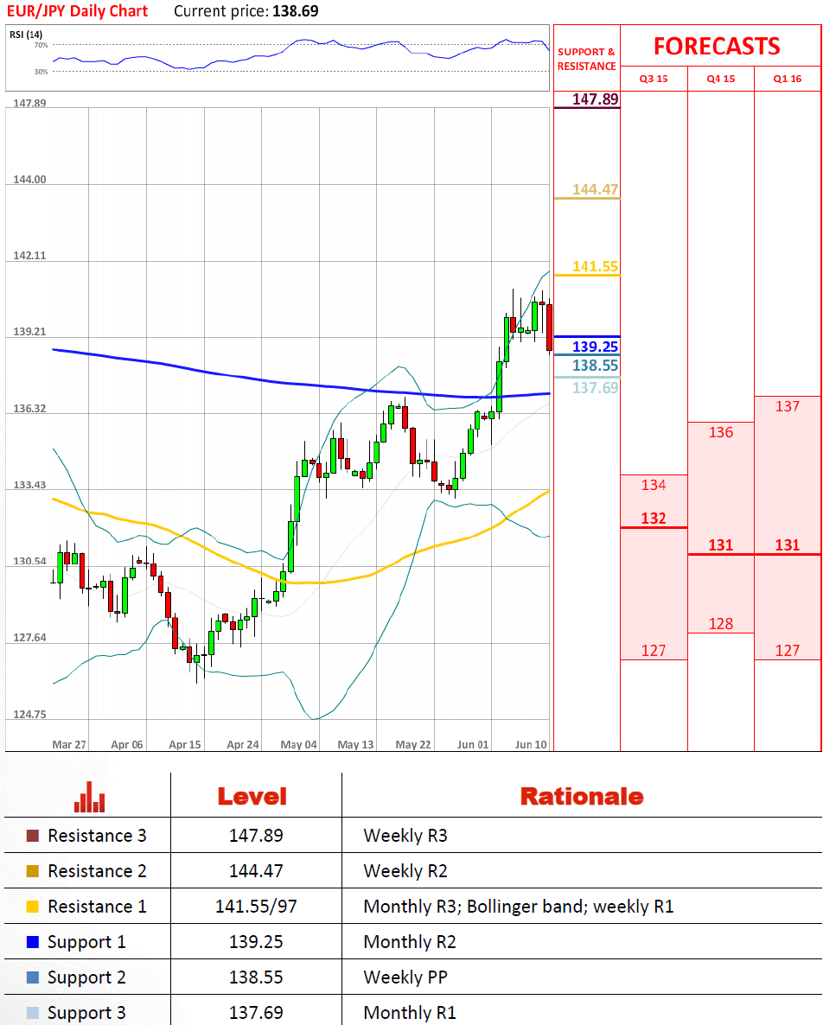Click the Level column header in table

pyautogui.click(x=252, y=796)
